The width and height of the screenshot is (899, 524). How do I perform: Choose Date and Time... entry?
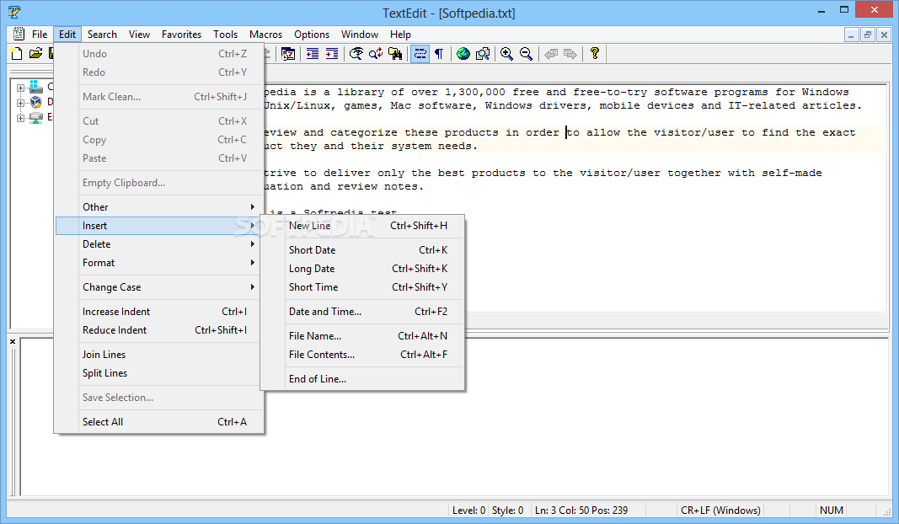click(x=362, y=312)
